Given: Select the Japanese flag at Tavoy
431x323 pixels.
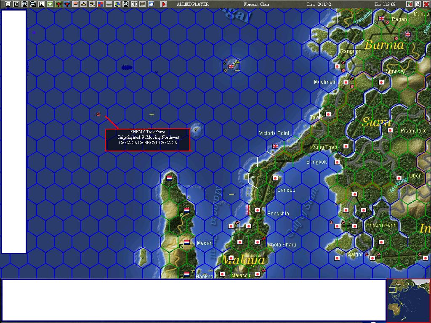Looking at the screenshot, I should pos(328,114).
